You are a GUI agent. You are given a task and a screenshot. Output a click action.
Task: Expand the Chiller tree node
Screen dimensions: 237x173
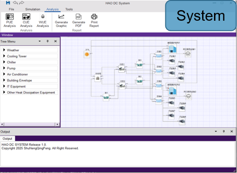[4, 62]
